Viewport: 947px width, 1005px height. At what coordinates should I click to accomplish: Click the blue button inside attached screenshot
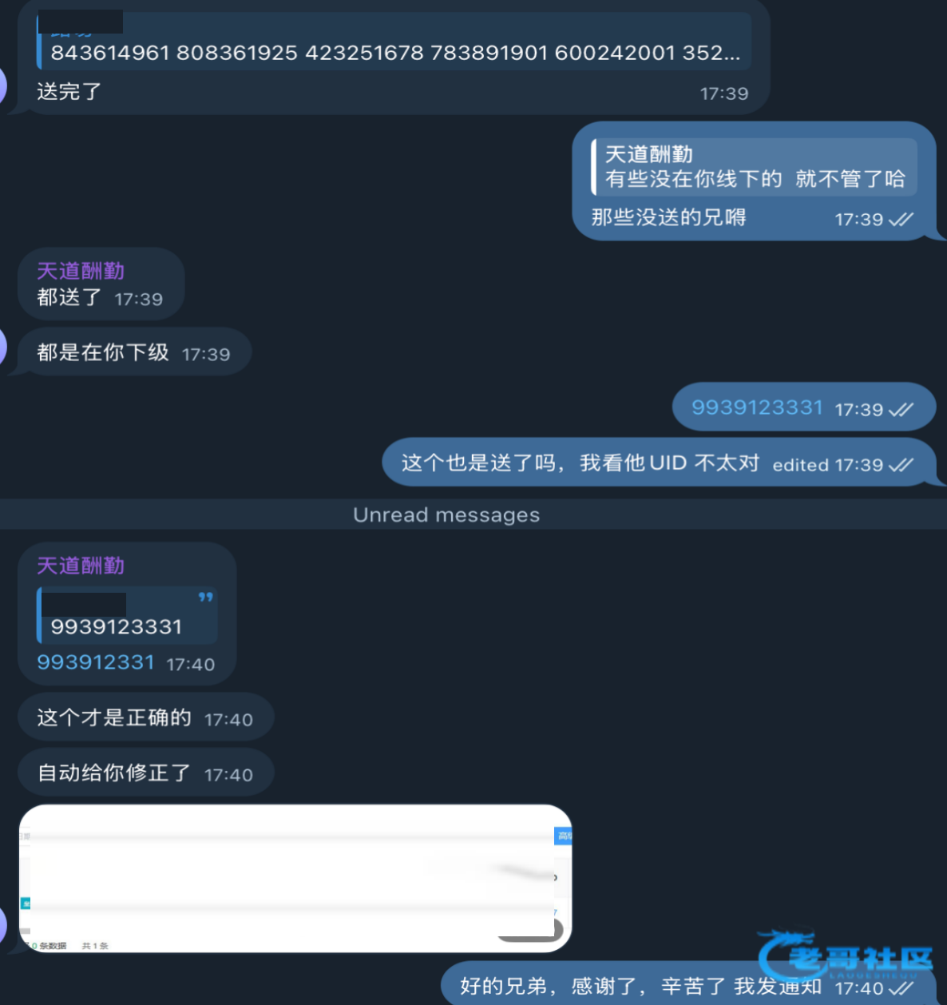coord(563,836)
